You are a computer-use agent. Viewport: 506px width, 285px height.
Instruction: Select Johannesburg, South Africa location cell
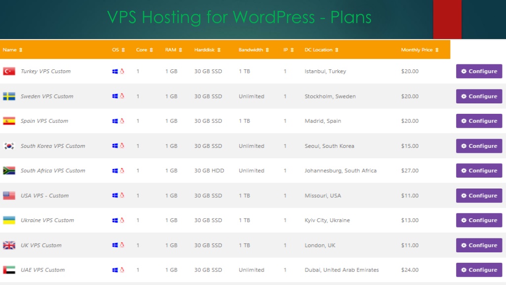pos(340,170)
